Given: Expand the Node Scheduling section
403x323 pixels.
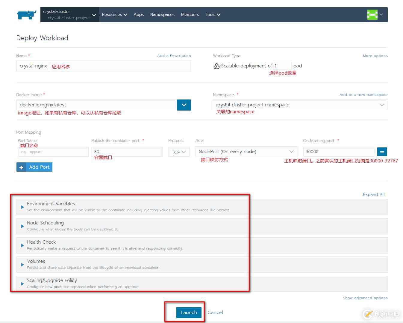Looking at the screenshot, I should (202, 226).
